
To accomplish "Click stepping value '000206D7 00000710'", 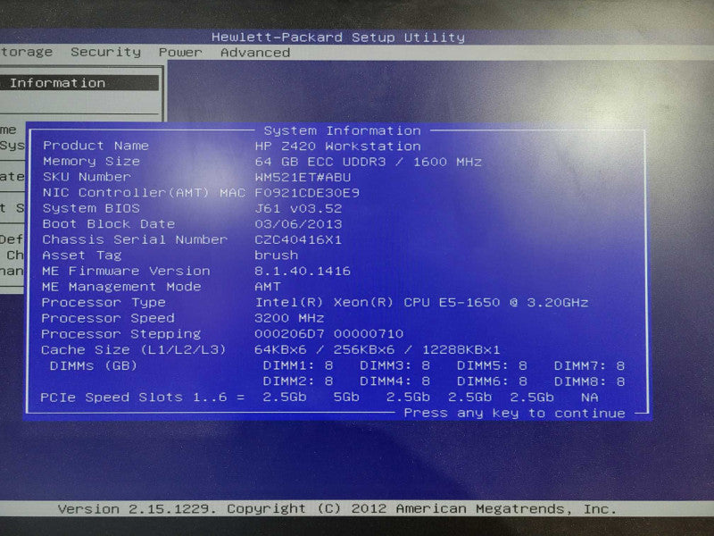I will pos(328,334).
